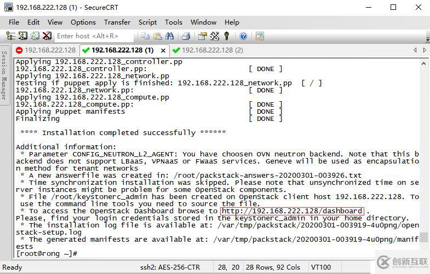
Task: Open the Session Manager toolbar icon
Action: pyautogui.click(x=11, y=36)
